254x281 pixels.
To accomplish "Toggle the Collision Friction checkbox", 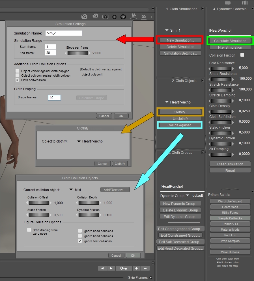I will [242, 55].
